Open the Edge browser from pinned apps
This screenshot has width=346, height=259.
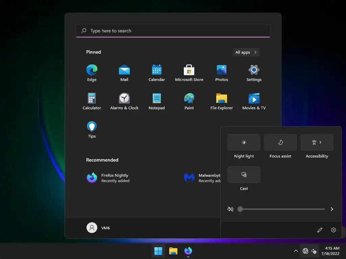tap(92, 73)
